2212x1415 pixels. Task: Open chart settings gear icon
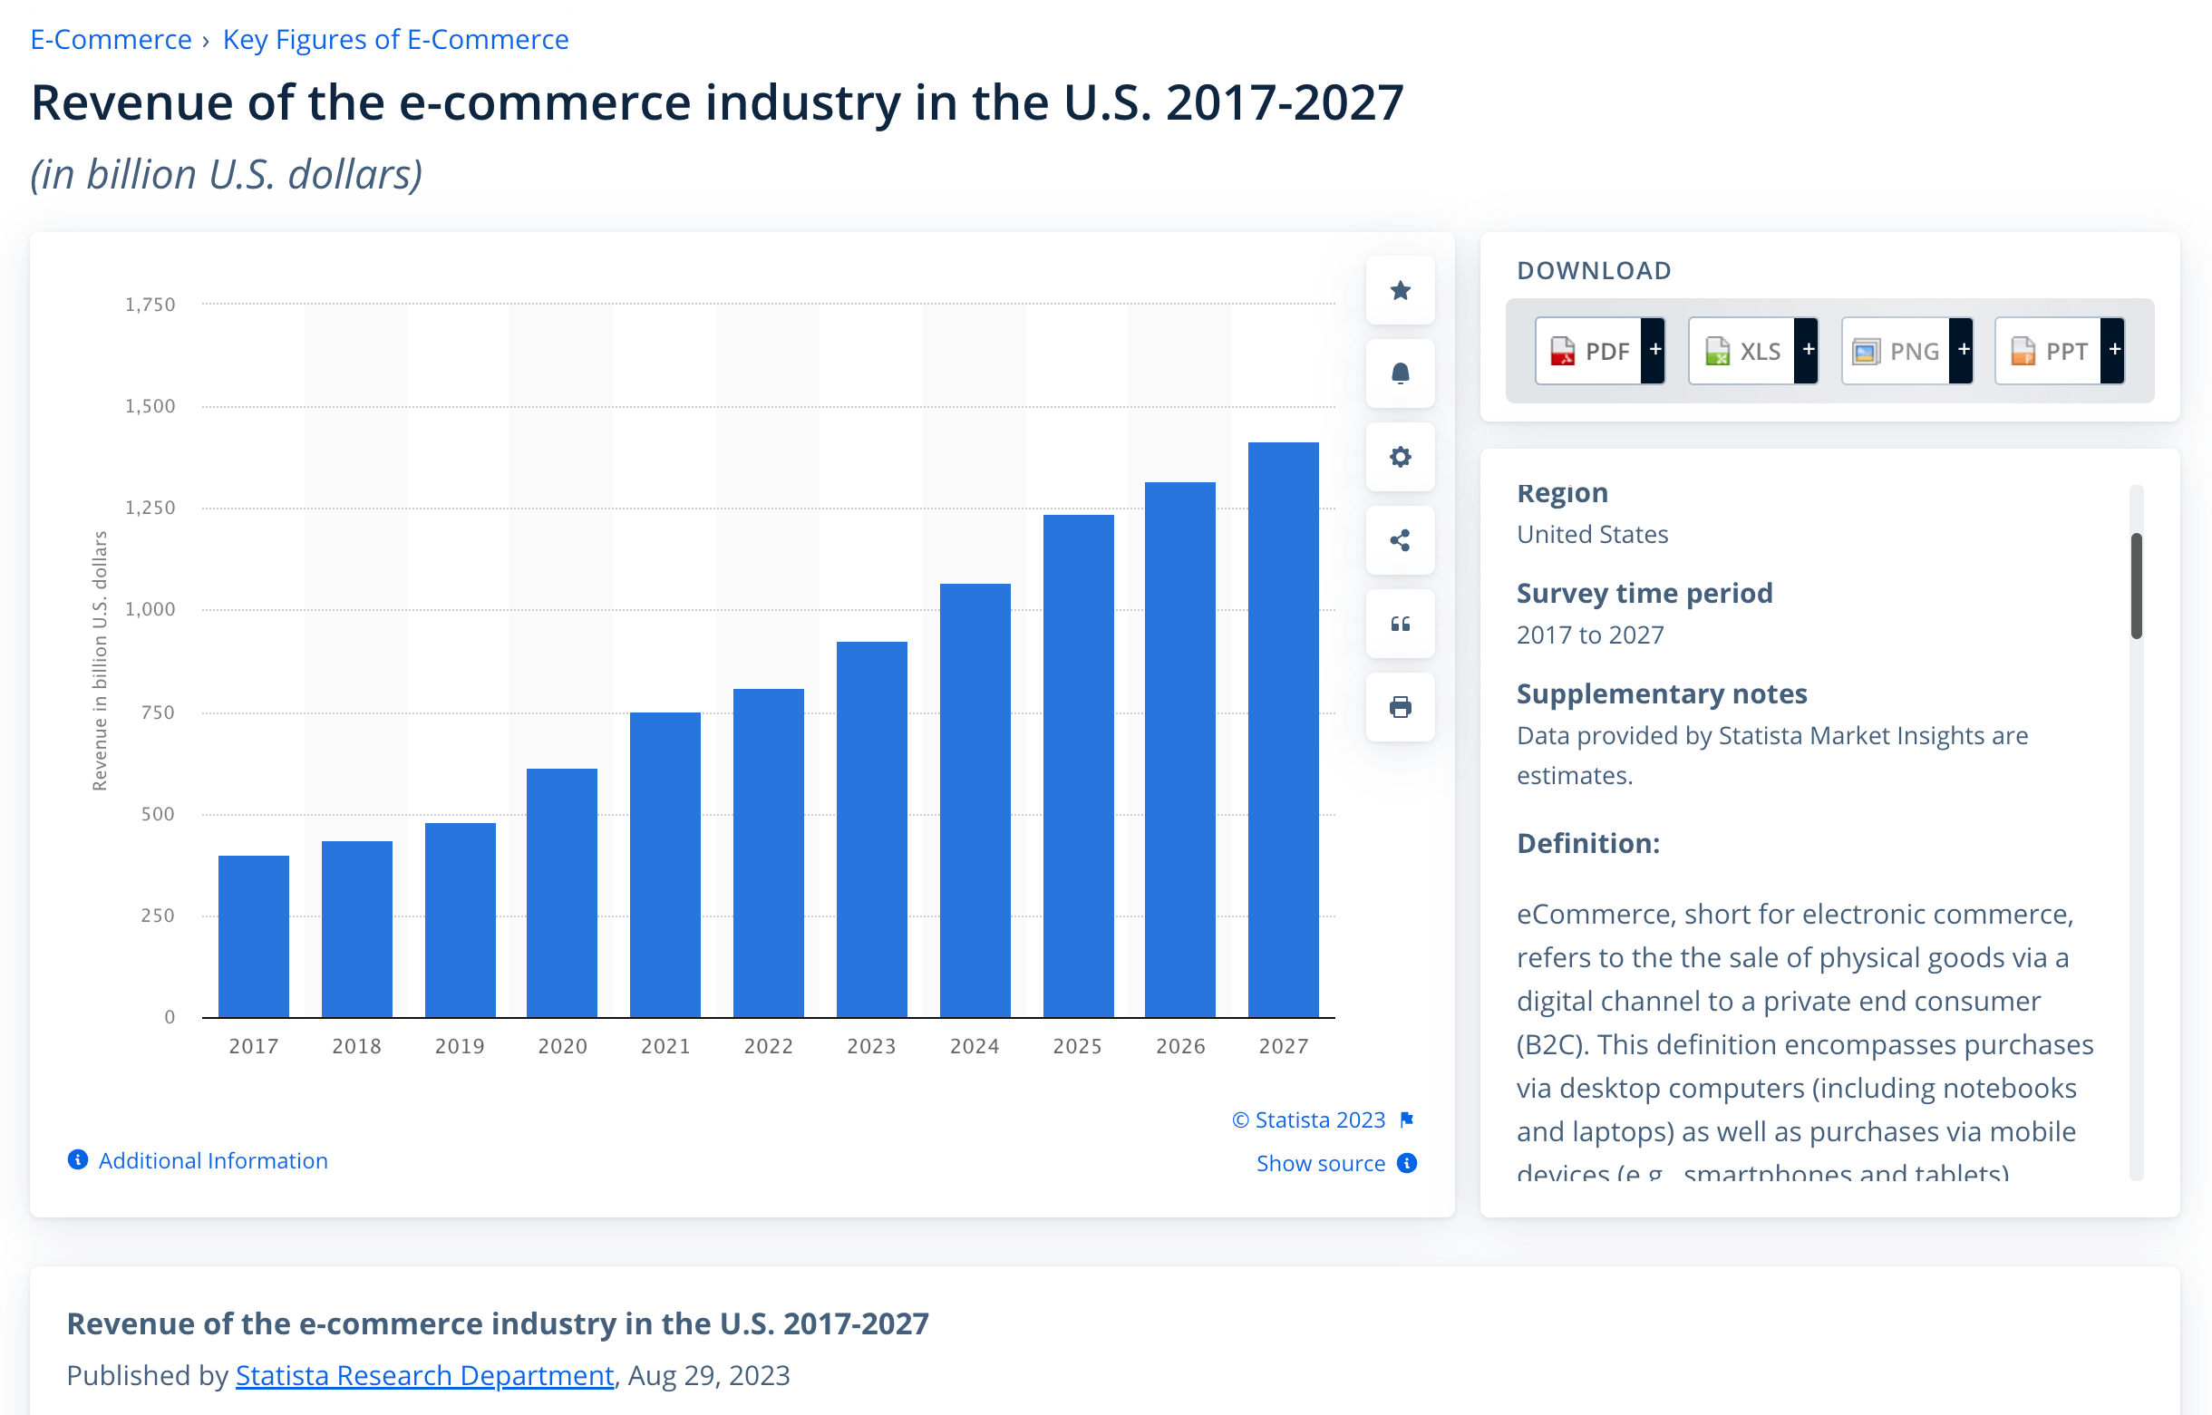pos(1400,457)
